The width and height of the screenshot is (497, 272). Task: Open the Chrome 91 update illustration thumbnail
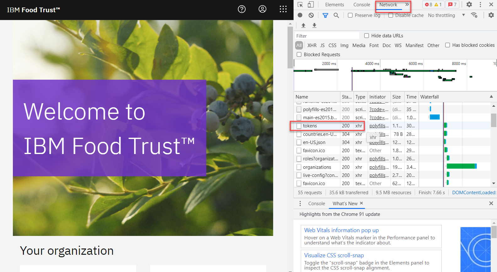[x=475, y=249]
